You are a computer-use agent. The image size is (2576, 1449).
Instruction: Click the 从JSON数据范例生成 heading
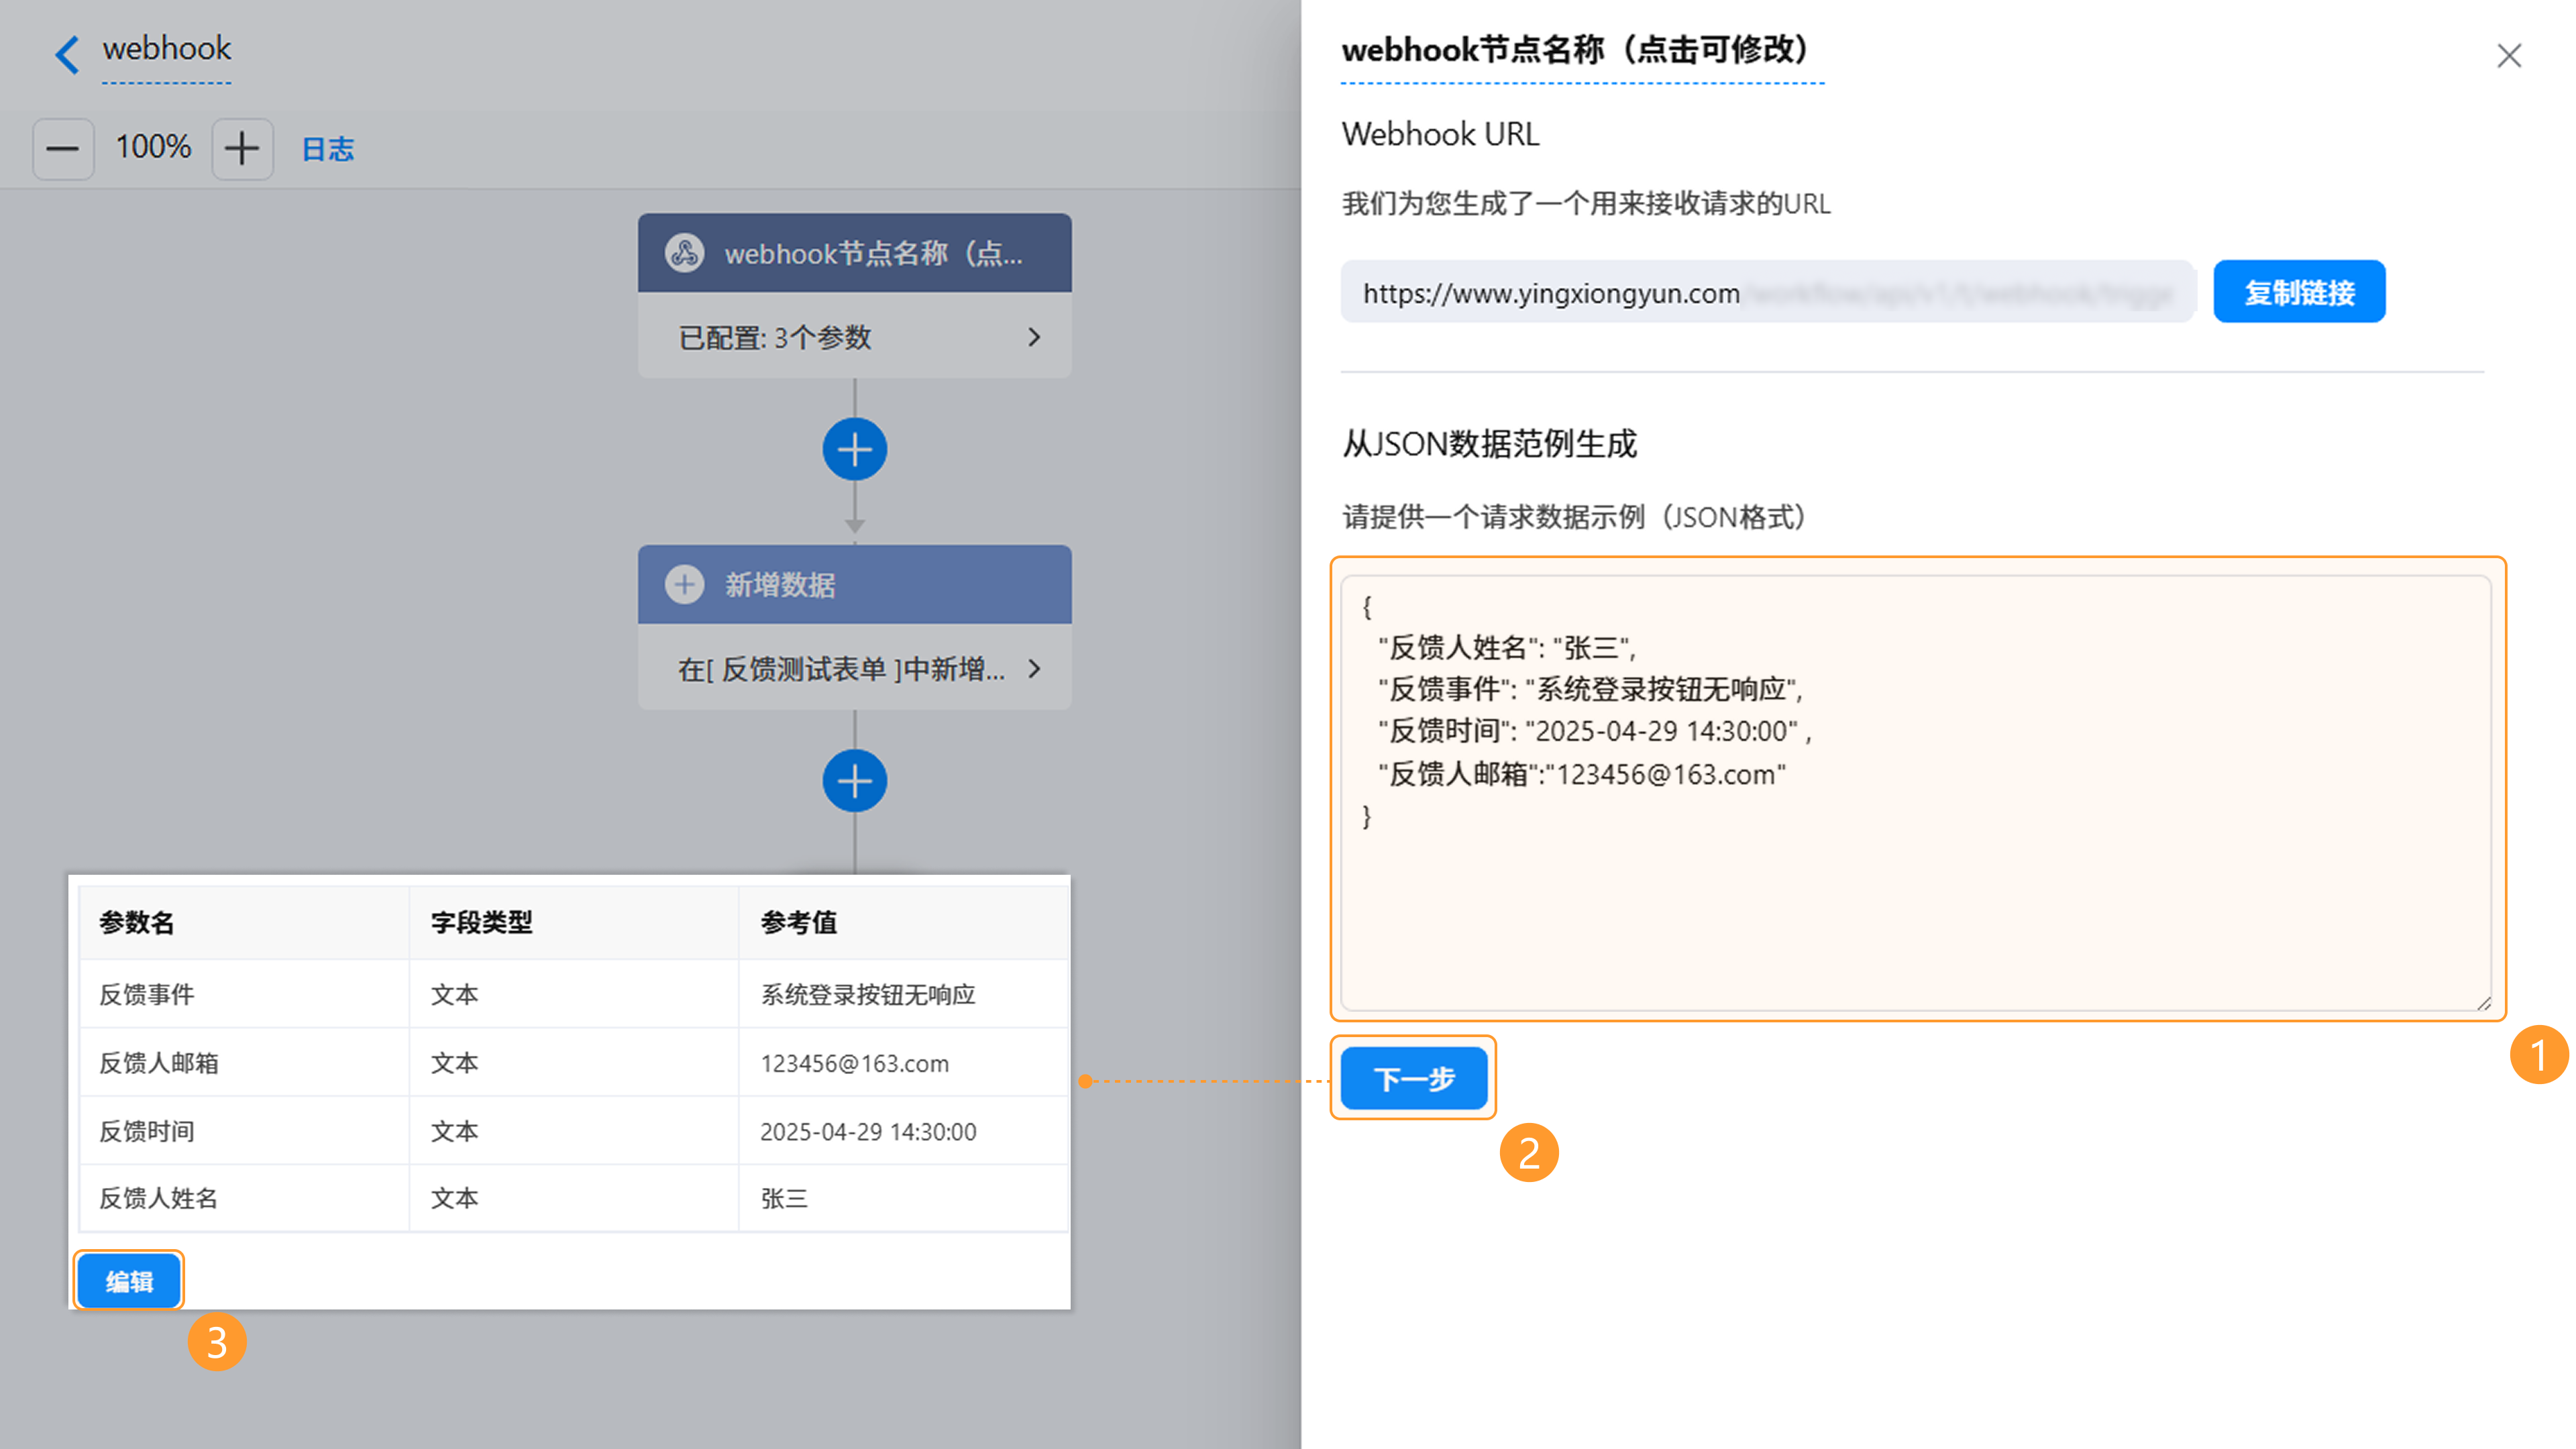click(1489, 443)
